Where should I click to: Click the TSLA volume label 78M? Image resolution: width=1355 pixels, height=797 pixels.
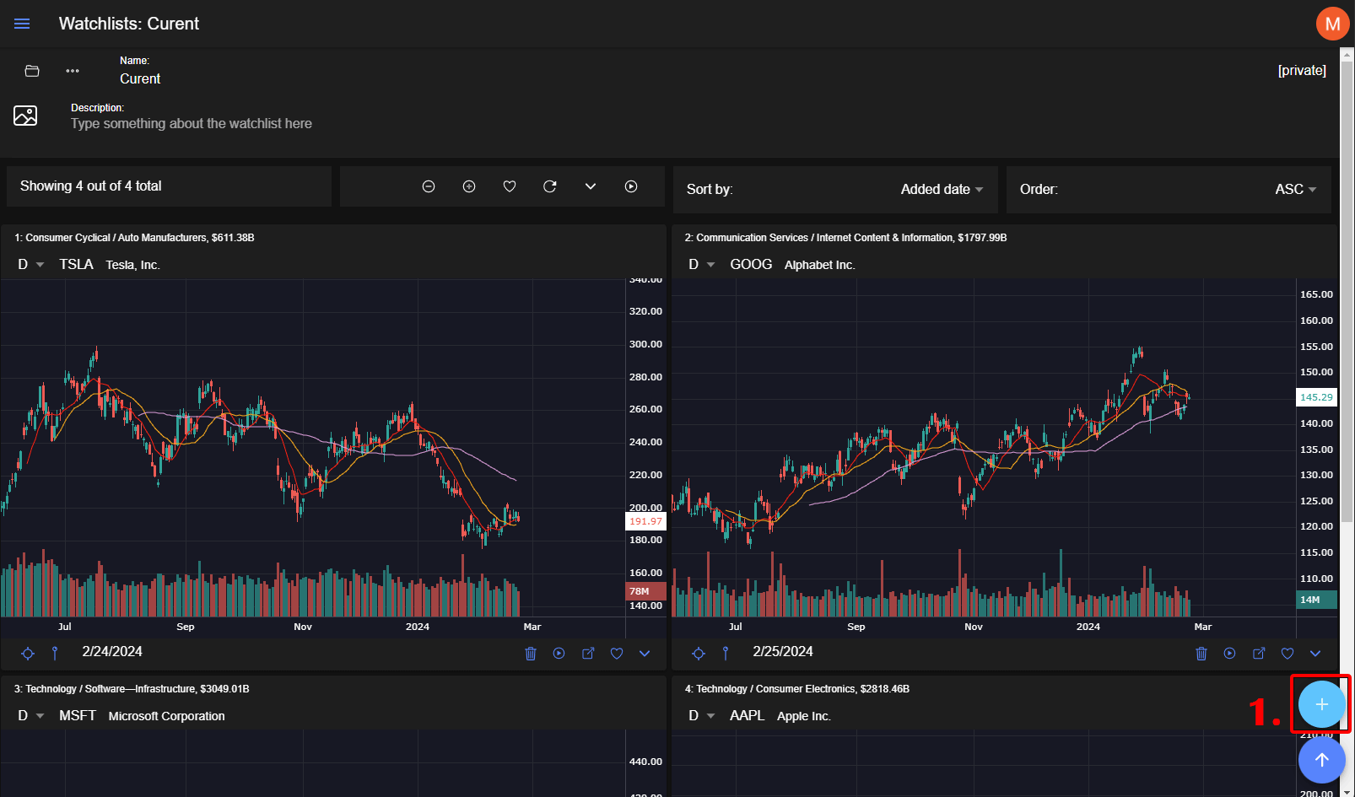[645, 591]
